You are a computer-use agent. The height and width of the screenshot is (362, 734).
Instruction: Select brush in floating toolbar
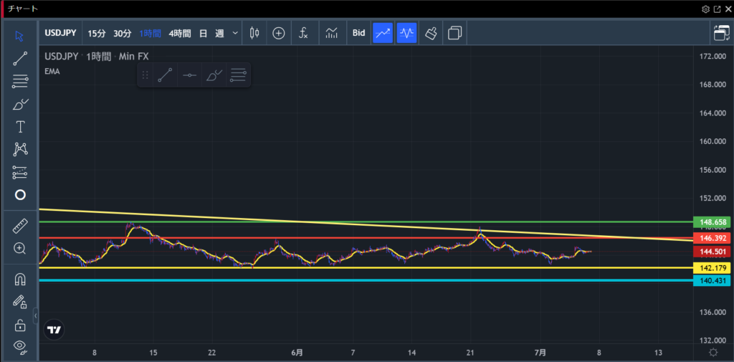click(214, 75)
